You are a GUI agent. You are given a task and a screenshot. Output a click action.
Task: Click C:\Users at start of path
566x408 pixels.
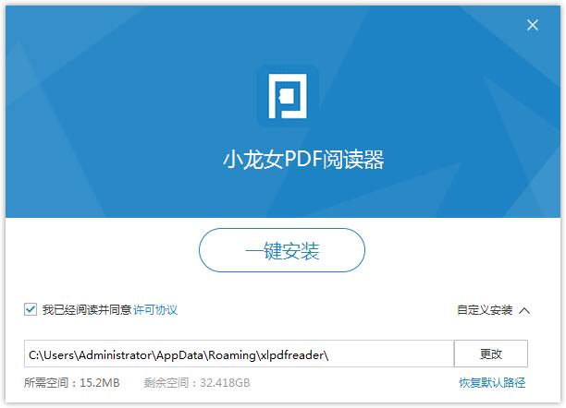pyautogui.click(x=46, y=354)
